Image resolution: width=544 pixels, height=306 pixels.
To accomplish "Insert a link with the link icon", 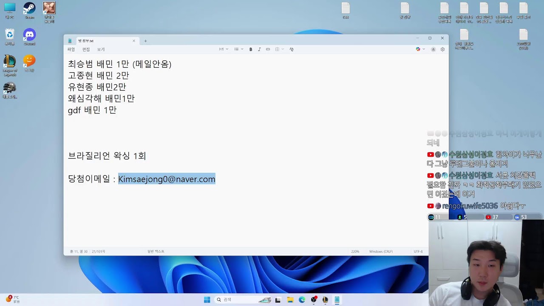I will (268, 49).
